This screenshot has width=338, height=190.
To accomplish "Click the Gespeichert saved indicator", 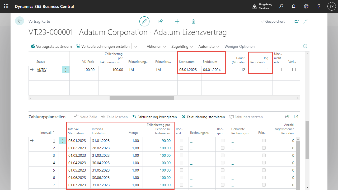I will 273,21.
